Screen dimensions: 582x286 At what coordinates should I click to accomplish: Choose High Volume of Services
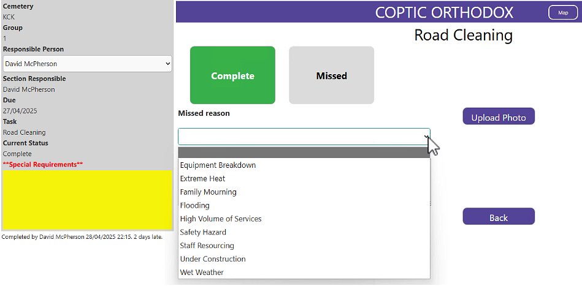click(221, 219)
